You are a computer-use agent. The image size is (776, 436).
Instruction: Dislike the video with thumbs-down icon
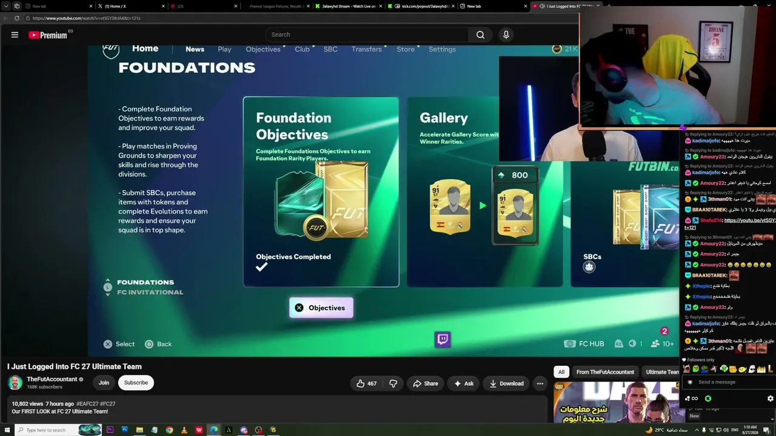[393, 383]
